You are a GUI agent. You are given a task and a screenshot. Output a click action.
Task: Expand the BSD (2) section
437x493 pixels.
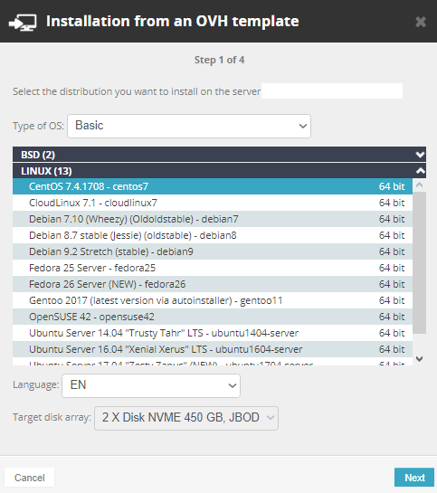(x=220, y=155)
